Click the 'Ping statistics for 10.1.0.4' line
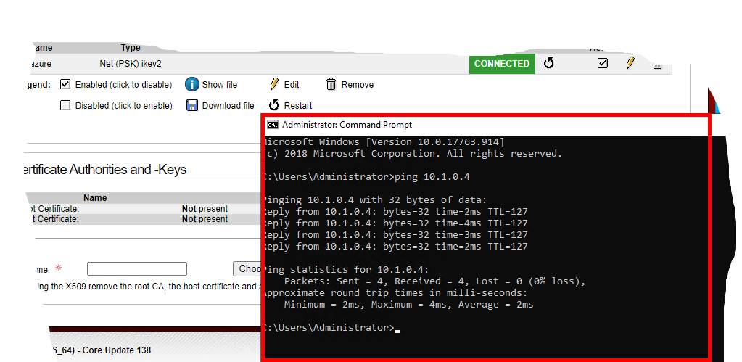The image size is (742, 362). point(346,270)
